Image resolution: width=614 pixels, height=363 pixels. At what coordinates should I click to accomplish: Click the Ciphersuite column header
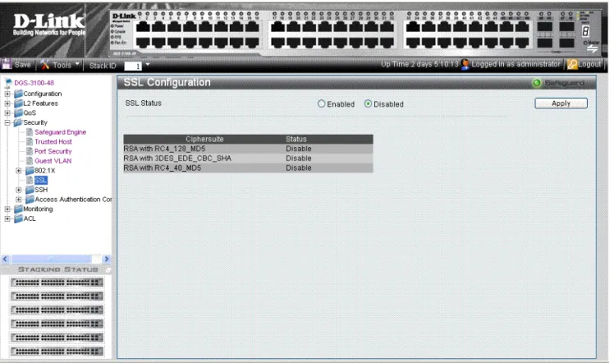[204, 139]
